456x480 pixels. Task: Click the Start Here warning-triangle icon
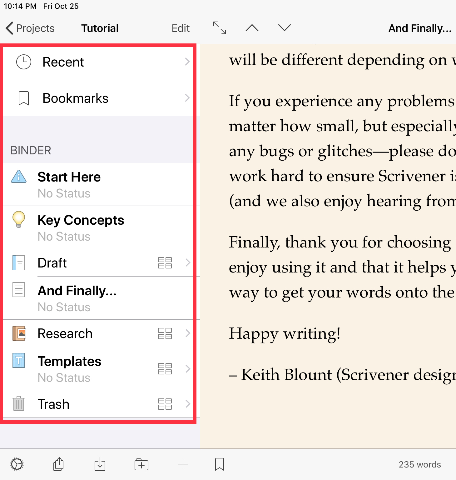(19, 177)
